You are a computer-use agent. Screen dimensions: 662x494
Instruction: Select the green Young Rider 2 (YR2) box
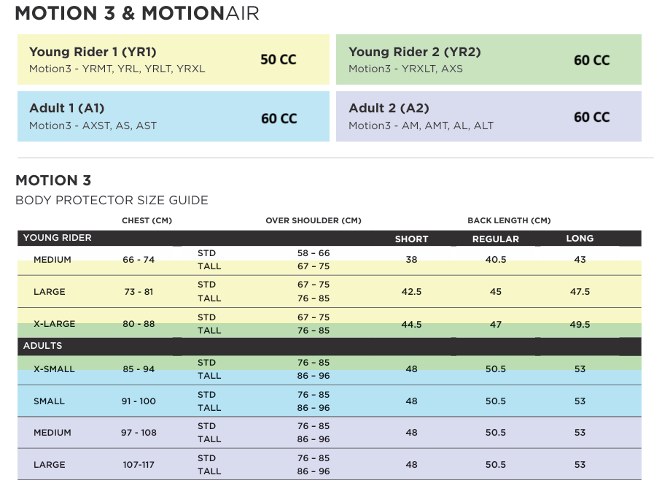coord(488,60)
